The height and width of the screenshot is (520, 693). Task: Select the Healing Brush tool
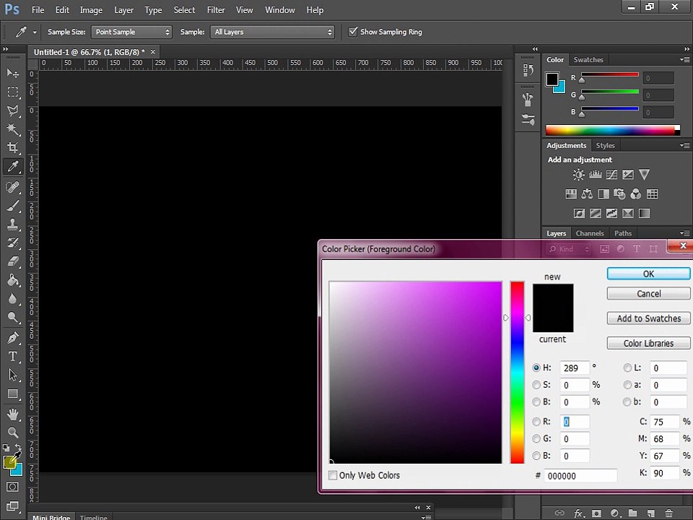pos(13,187)
